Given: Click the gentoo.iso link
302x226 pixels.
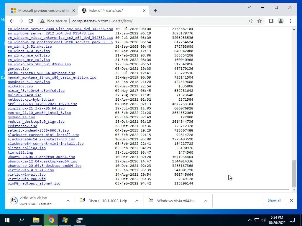Looking at the screenshot, I should 18,69.
